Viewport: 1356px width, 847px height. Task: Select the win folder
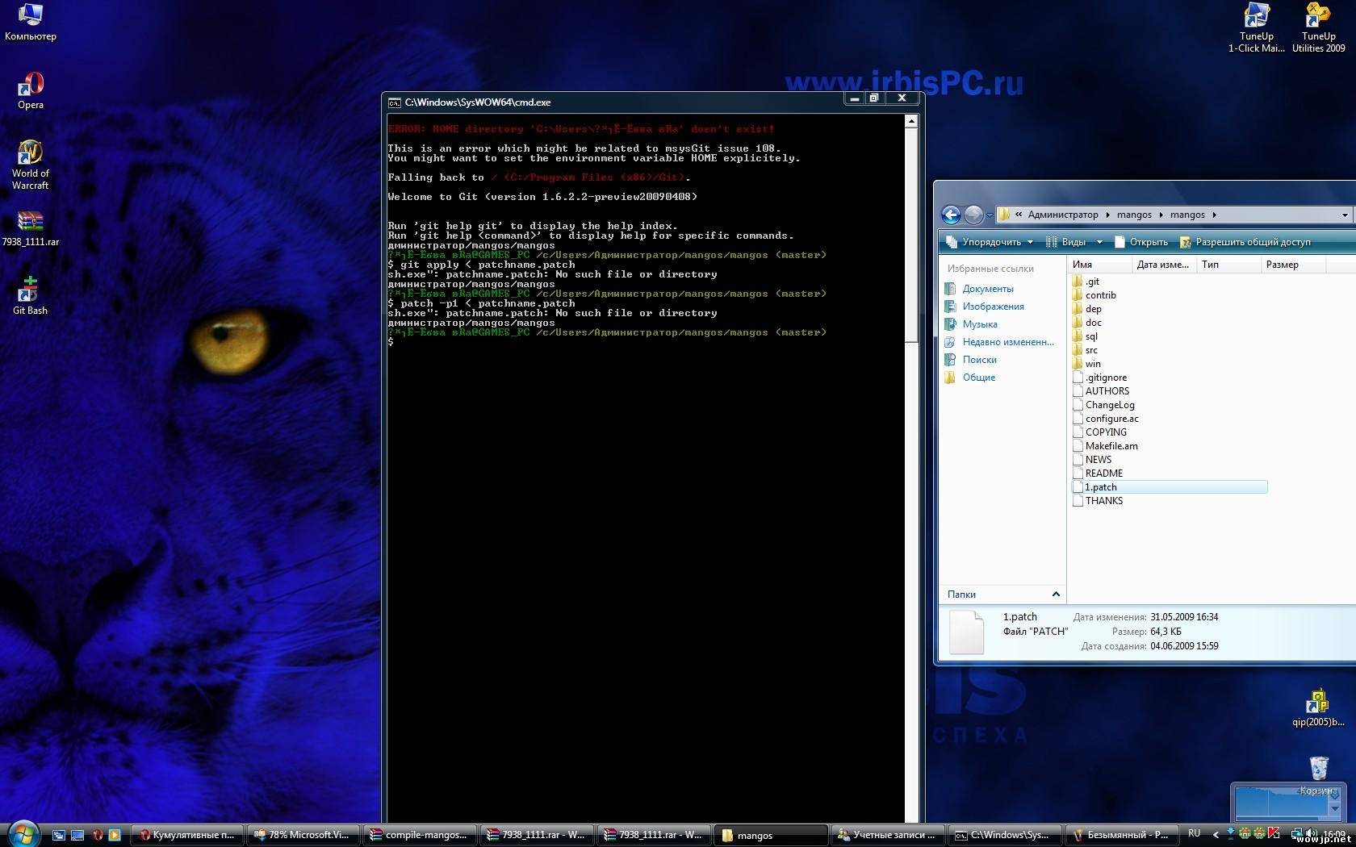tap(1087, 364)
